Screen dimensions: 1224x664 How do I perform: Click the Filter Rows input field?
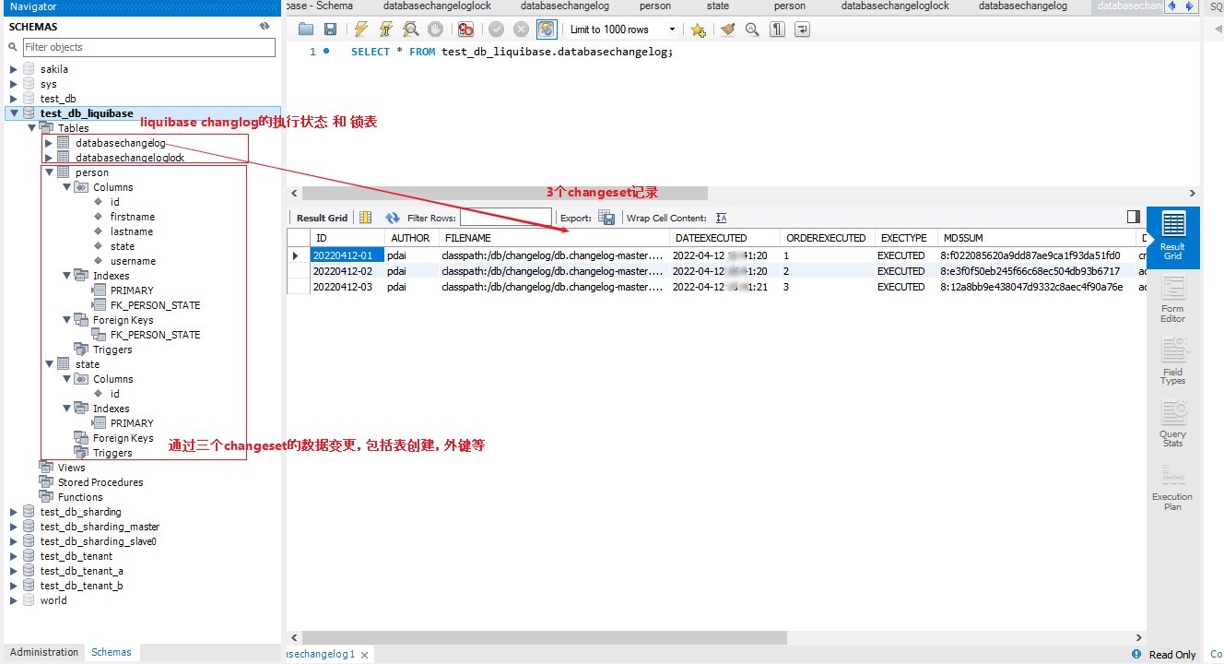[x=505, y=218]
